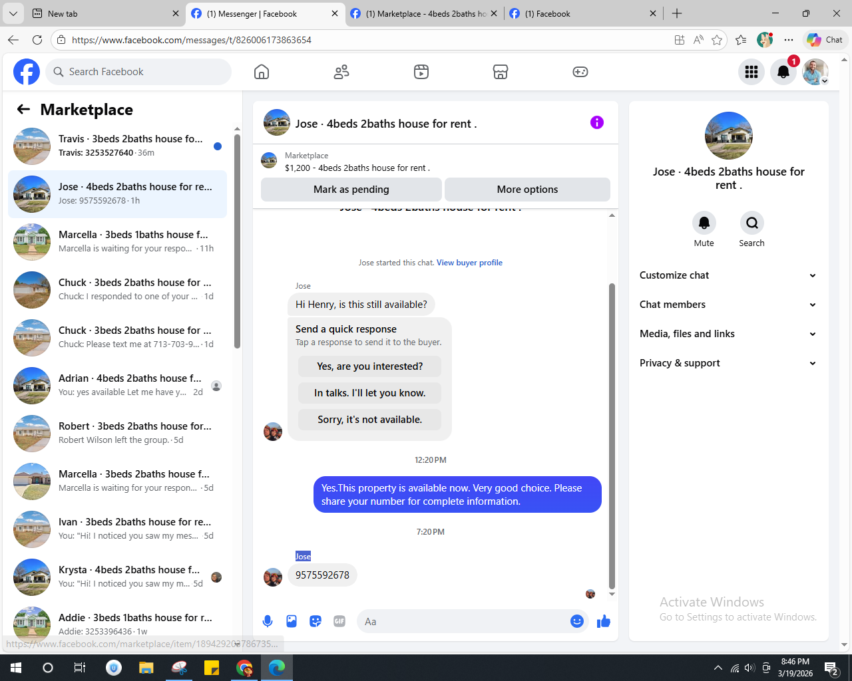
Task: Expand Customize chat section
Action: [x=728, y=275]
